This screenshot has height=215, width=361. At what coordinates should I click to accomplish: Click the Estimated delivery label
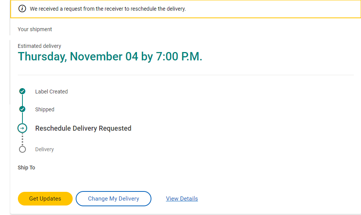coord(39,46)
